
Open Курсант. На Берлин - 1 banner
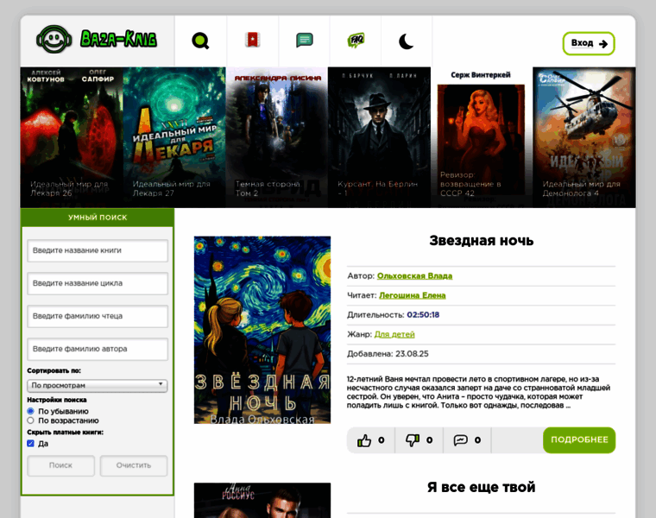[x=379, y=137]
